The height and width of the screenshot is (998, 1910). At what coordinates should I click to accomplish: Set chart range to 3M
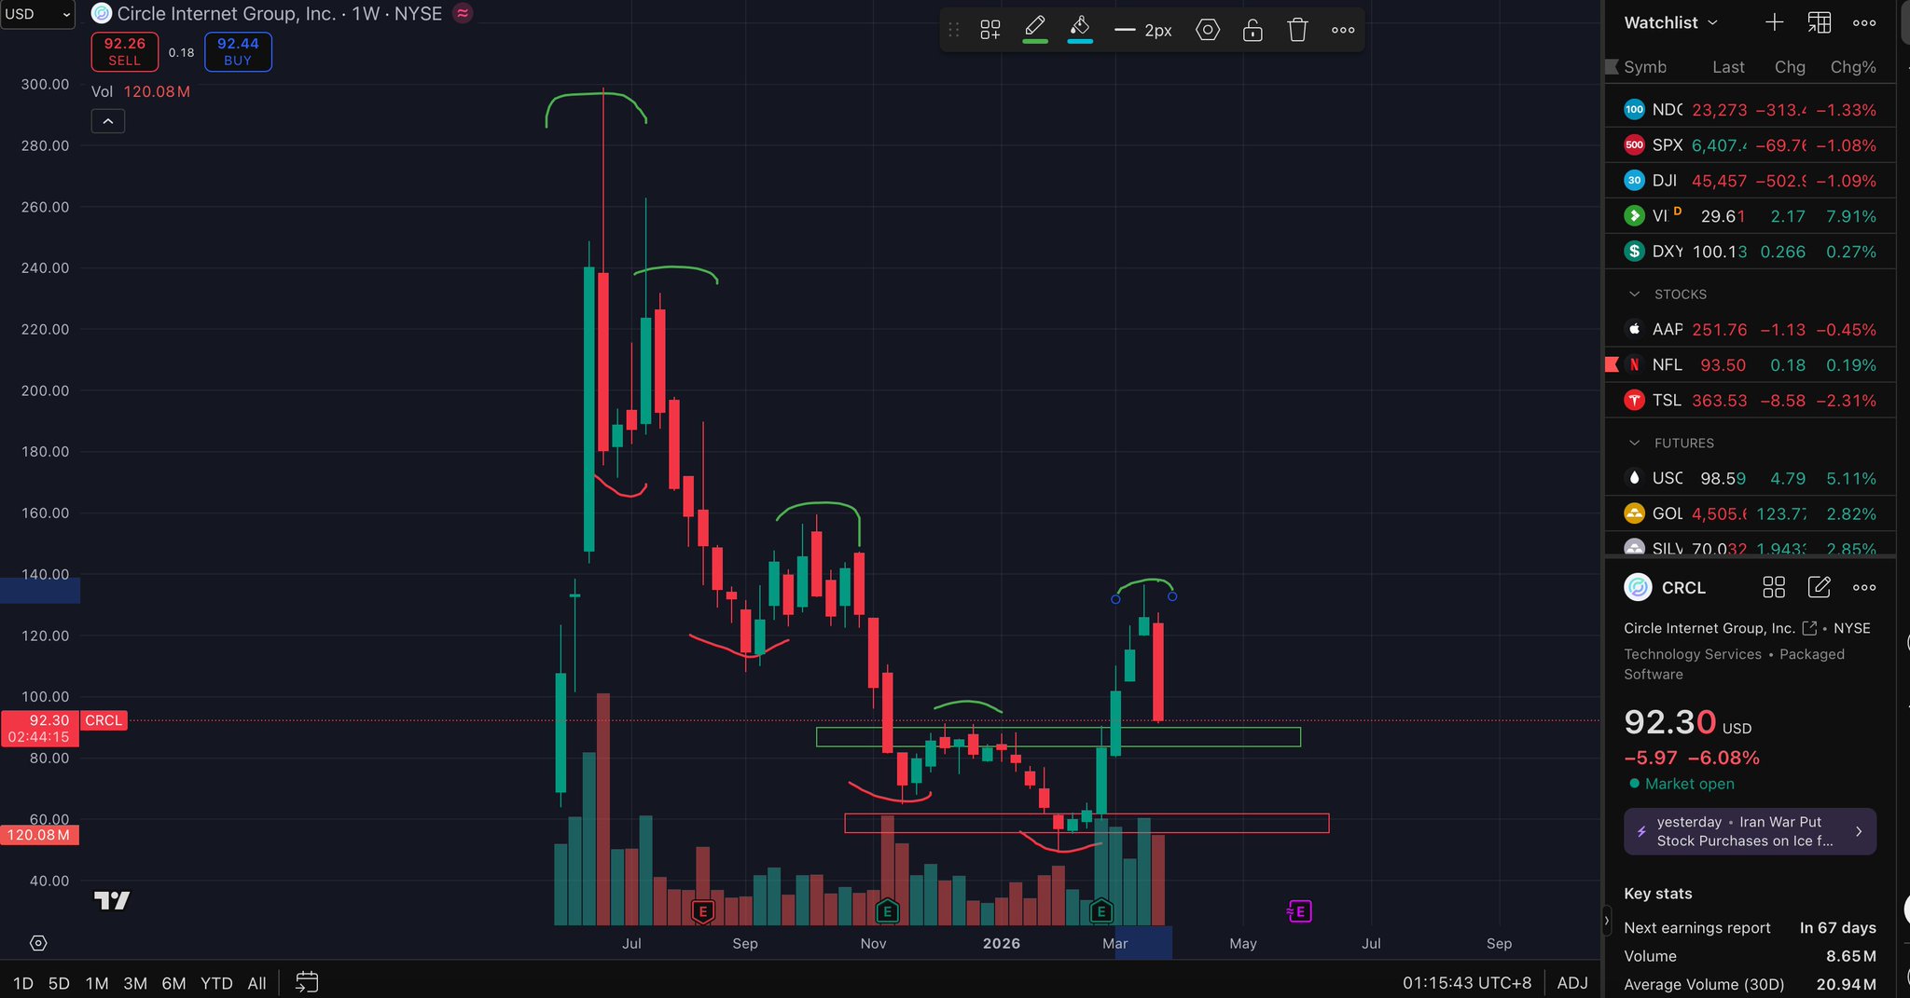click(x=135, y=983)
